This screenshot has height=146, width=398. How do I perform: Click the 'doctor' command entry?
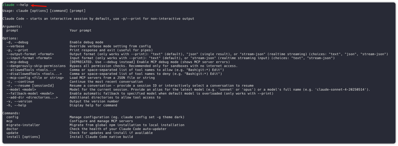click(x=12, y=129)
